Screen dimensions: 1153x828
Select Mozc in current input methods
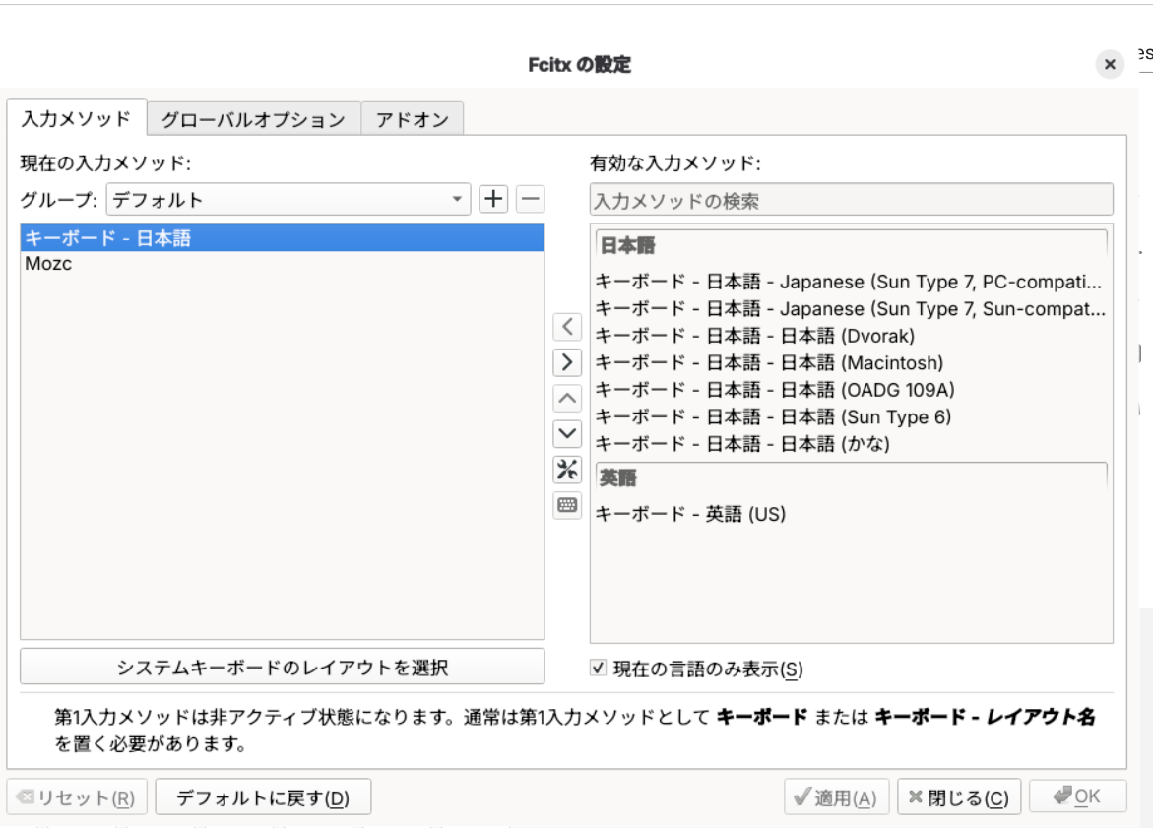click(x=283, y=263)
